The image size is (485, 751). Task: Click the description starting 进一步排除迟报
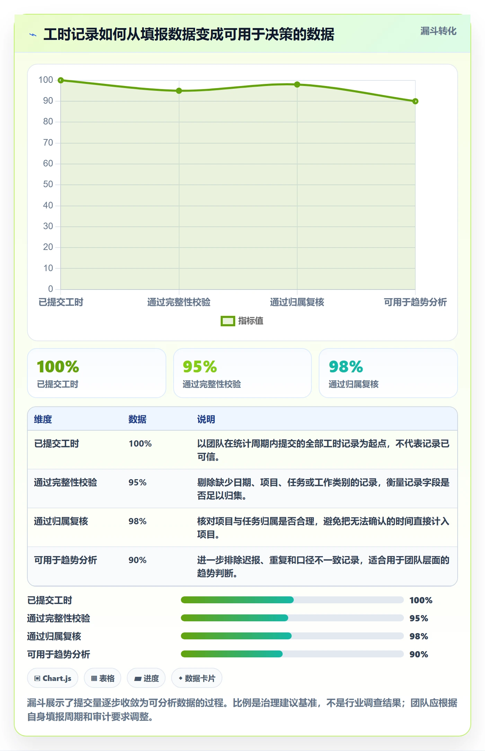(x=323, y=567)
